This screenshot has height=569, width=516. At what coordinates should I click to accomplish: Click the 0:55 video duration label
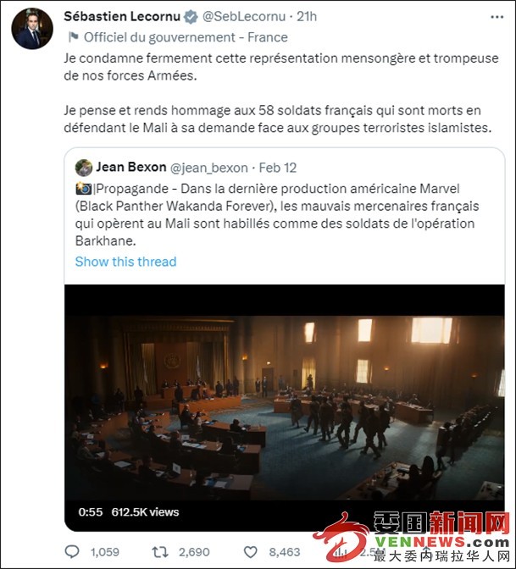coord(91,512)
